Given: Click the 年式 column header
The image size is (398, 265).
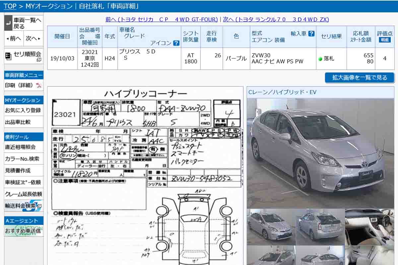Looking at the screenshot, I should click(x=110, y=37).
